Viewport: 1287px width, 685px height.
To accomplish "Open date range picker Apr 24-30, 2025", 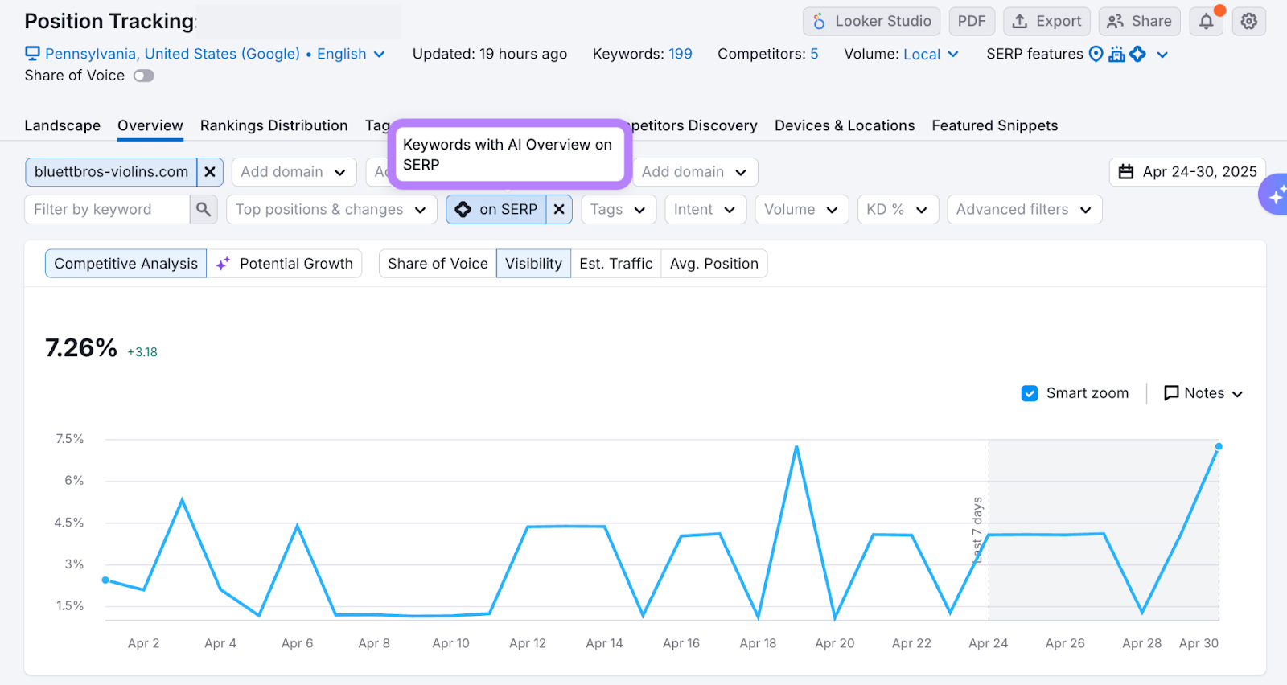I will click(1187, 172).
